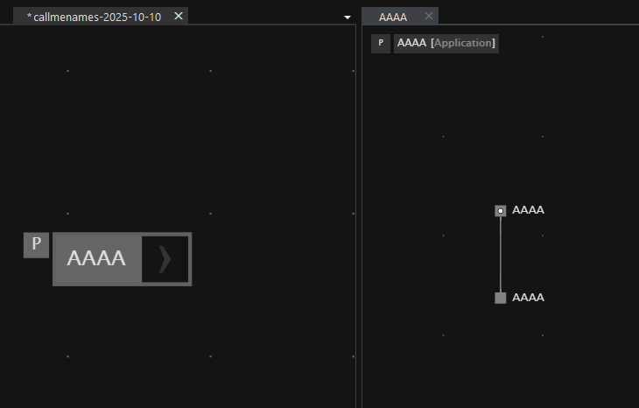Select the large AAAA block in left canvas
Image resolution: width=639 pixels, height=408 pixels.
point(96,259)
